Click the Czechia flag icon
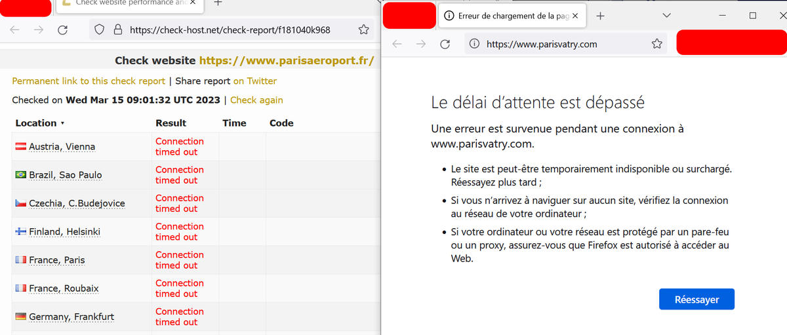 20,203
